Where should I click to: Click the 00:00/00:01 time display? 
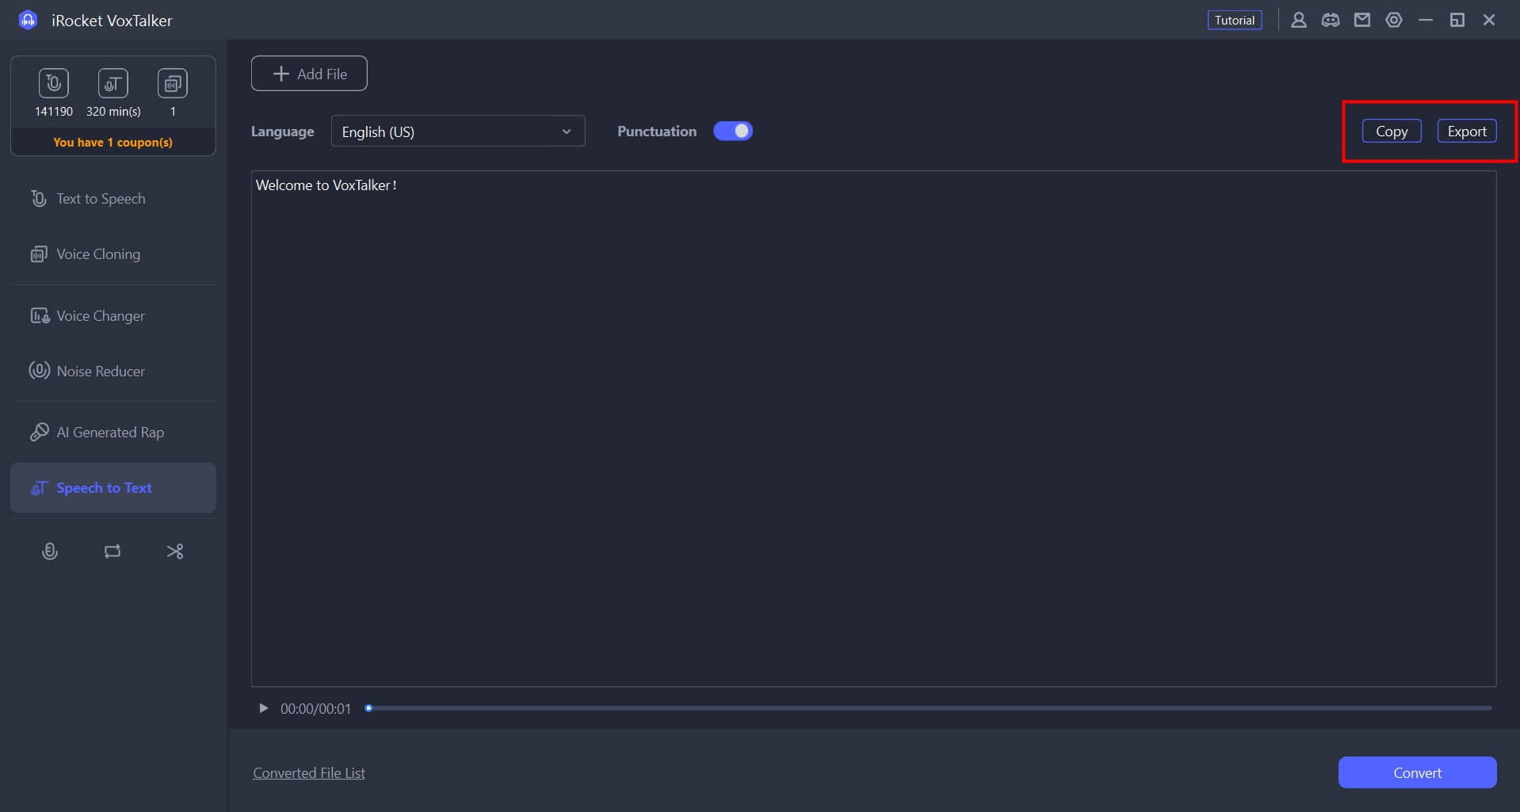coord(315,709)
